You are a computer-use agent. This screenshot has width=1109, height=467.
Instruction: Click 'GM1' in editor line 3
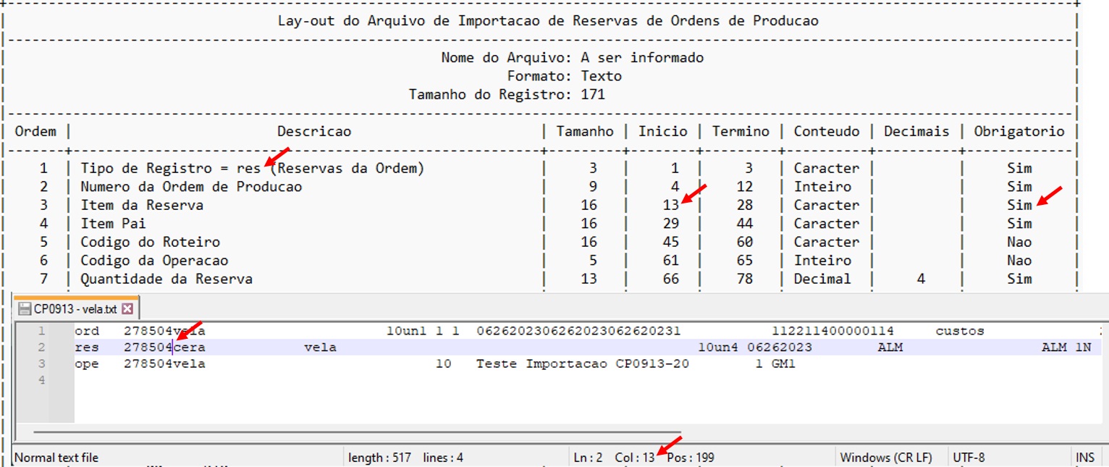coord(783,363)
